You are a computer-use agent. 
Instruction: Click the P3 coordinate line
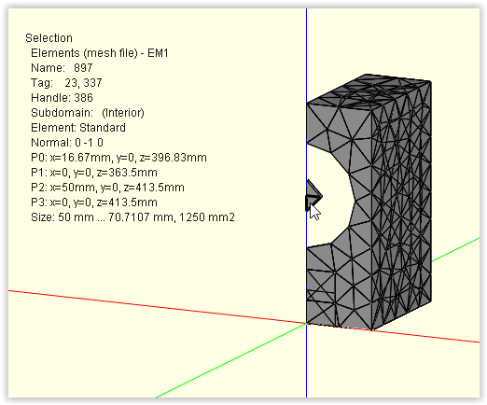[94, 202]
